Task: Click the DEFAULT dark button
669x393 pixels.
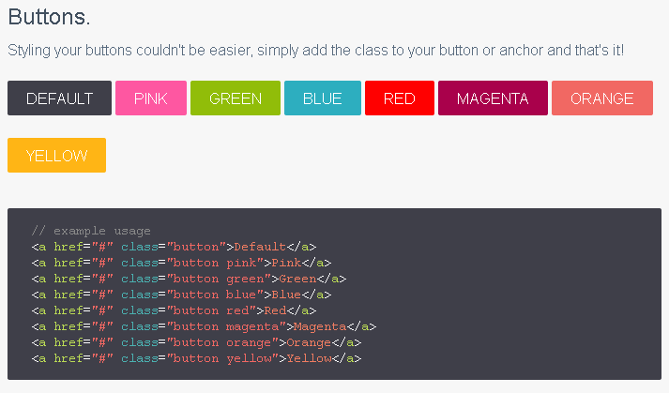Action: point(59,98)
